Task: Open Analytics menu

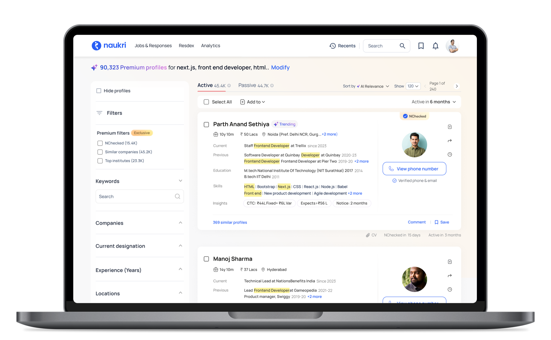Action: point(210,45)
